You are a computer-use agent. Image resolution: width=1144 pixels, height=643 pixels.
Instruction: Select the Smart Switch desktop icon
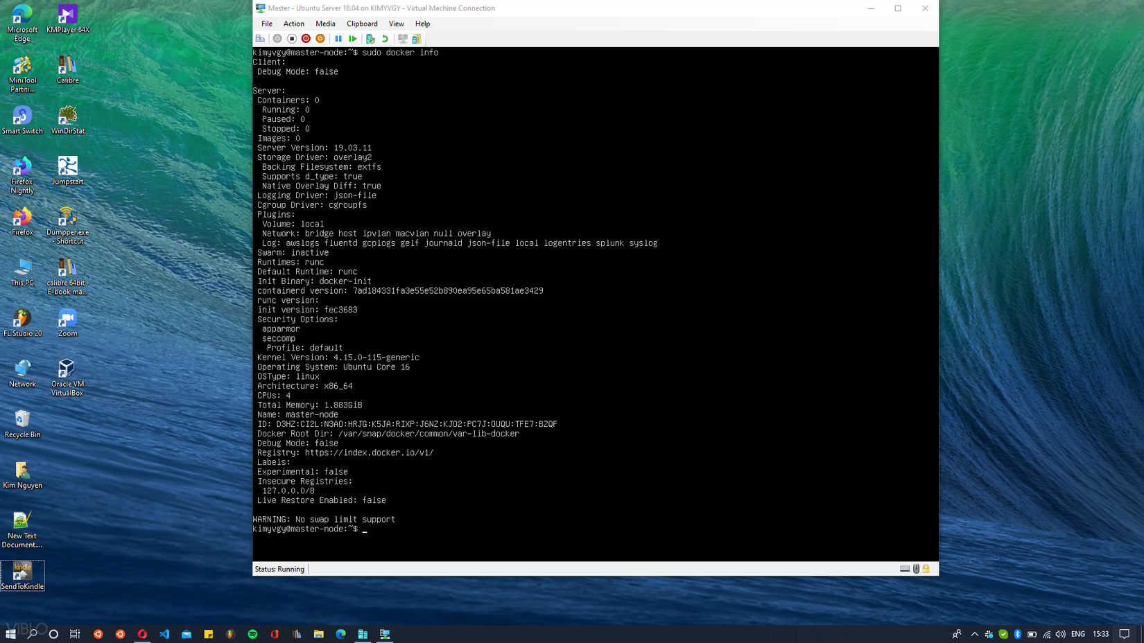[x=22, y=121]
